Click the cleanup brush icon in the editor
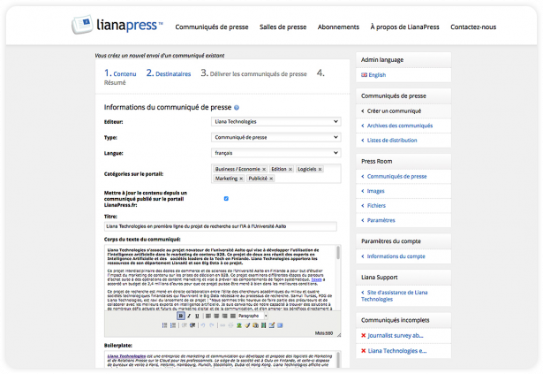This screenshot has width=543, height=374. (x=247, y=325)
